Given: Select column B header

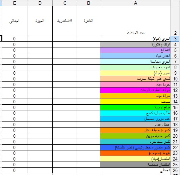Looking at the screenshot, I should [88, 3].
